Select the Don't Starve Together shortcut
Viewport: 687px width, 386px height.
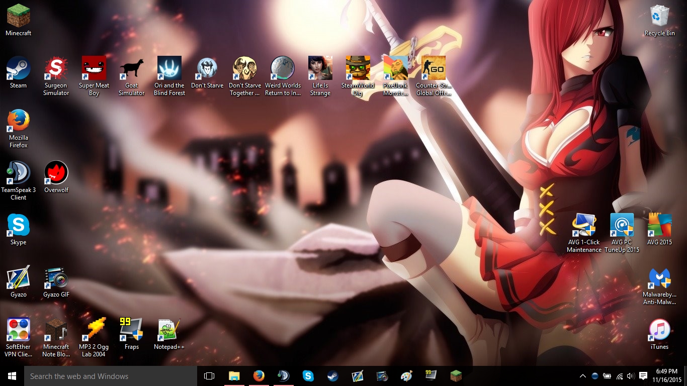(245, 76)
